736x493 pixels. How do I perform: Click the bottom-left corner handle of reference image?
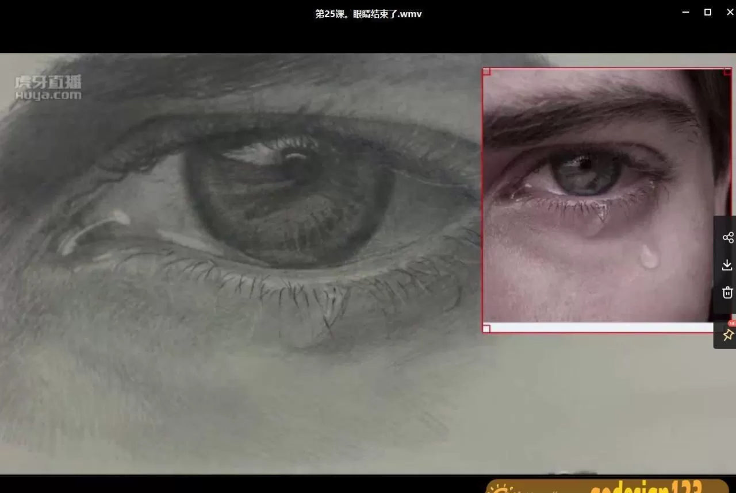[486, 329]
